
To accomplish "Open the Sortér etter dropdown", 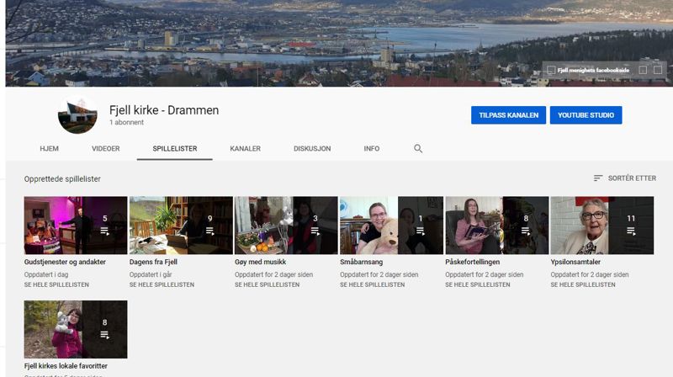I will click(625, 178).
